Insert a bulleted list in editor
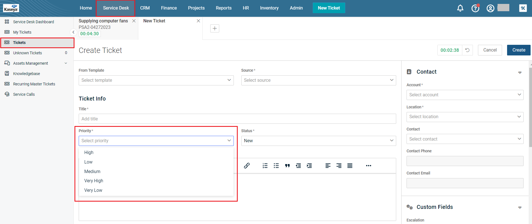 point(276,166)
